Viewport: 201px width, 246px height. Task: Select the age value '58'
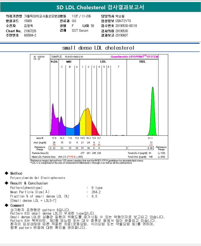(x=92, y=26)
